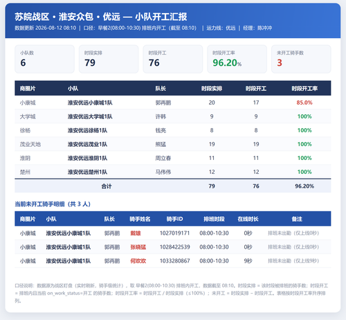The width and height of the screenshot is (346, 320).
Task: Click rider name 张晓猛
Action: pyautogui.click(x=138, y=247)
